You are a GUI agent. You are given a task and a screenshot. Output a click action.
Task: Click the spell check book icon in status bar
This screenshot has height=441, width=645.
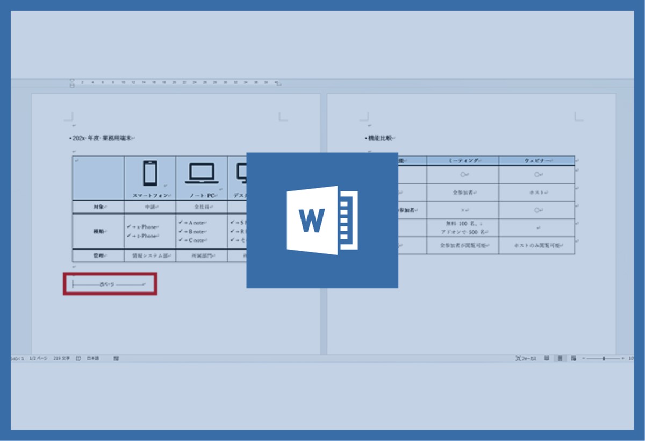coord(78,358)
